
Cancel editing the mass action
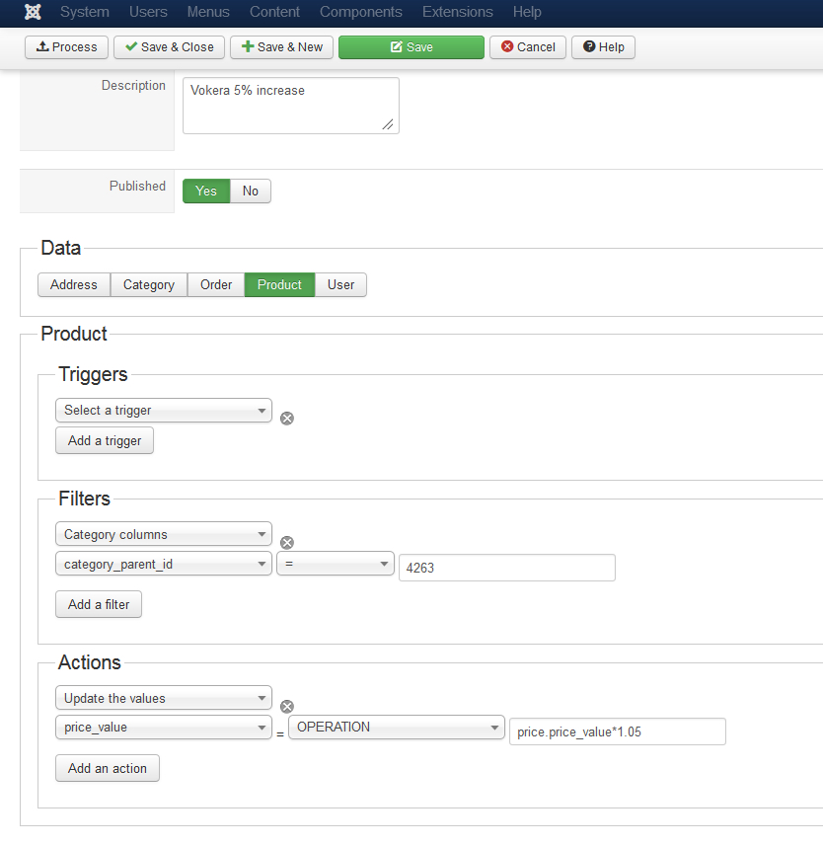(x=528, y=47)
